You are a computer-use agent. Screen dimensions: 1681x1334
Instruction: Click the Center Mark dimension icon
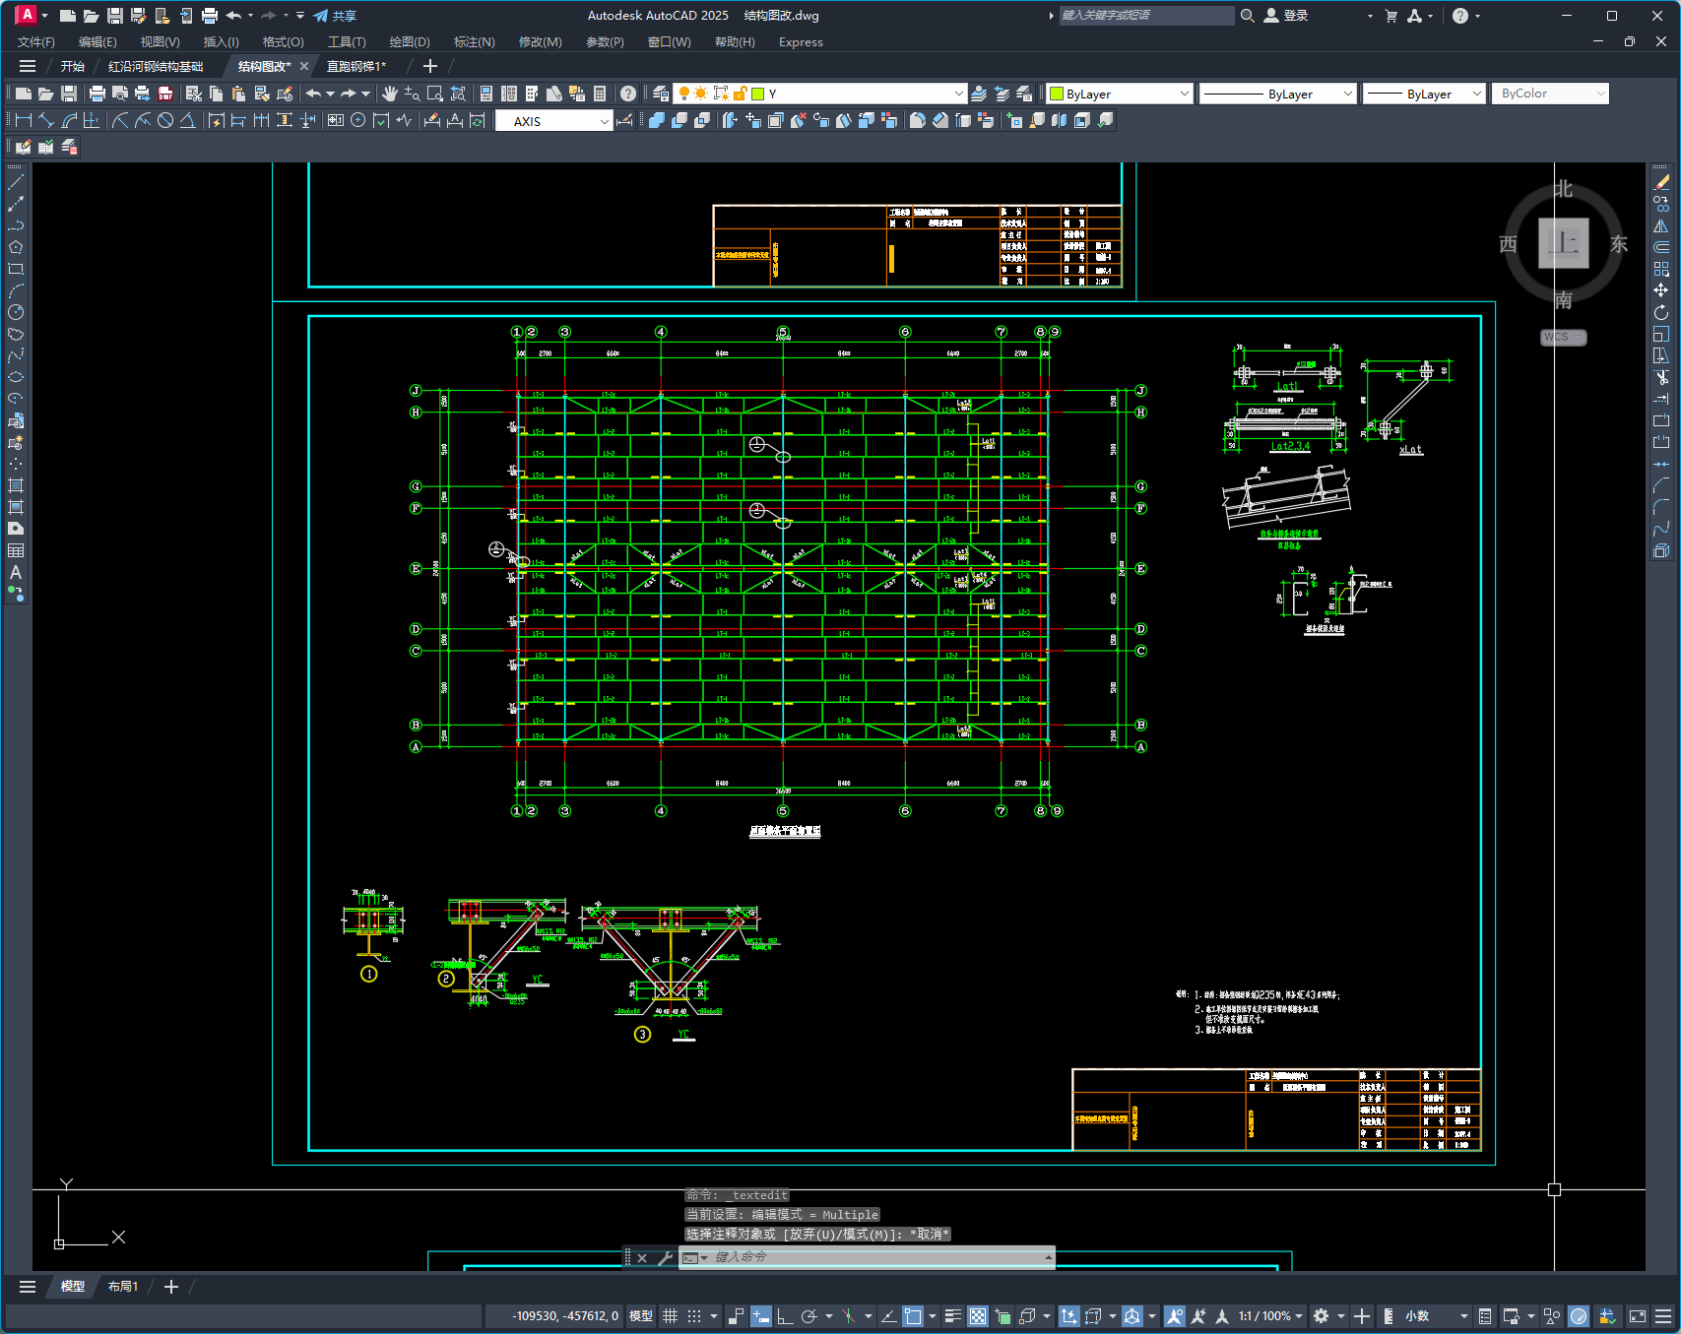tap(358, 120)
